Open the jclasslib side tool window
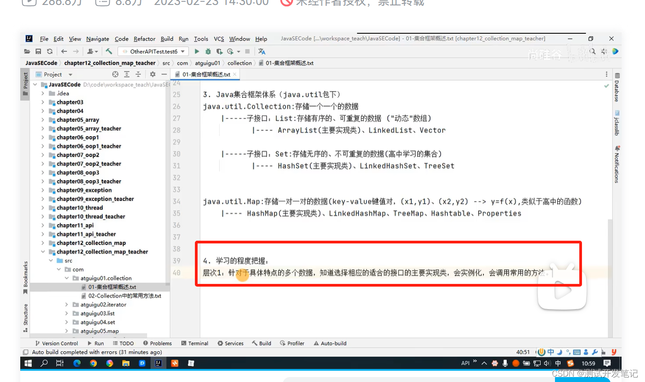The width and height of the screenshot is (645, 382). [617, 123]
